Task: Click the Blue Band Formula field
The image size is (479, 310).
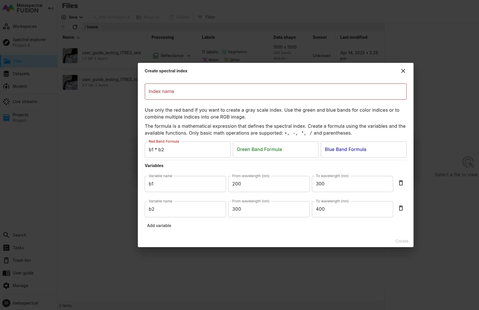Action: click(363, 150)
